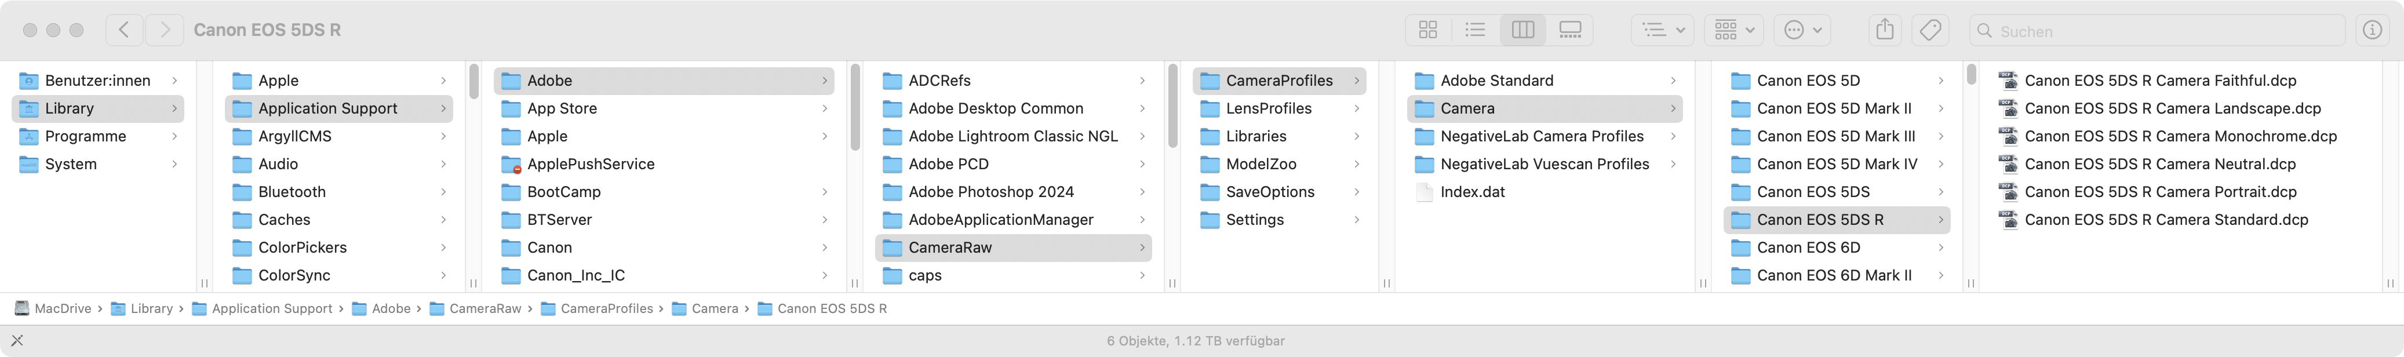Click the ApplePushService restricted folder icon
This screenshot has width=2404, height=357.
511,164
